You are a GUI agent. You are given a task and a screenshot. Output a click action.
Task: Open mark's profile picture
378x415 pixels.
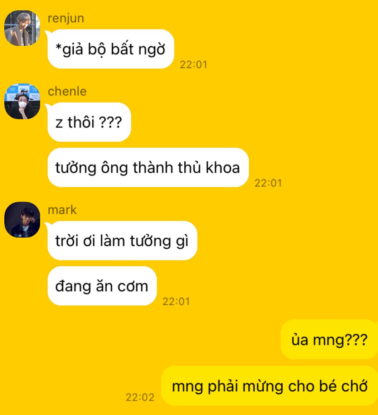click(x=22, y=220)
